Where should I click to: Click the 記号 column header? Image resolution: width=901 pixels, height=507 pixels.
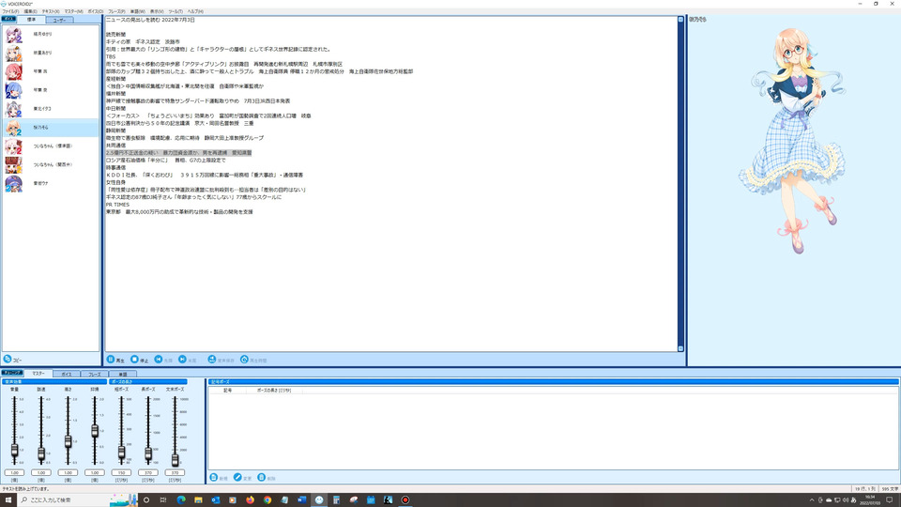pyautogui.click(x=227, y=391)
